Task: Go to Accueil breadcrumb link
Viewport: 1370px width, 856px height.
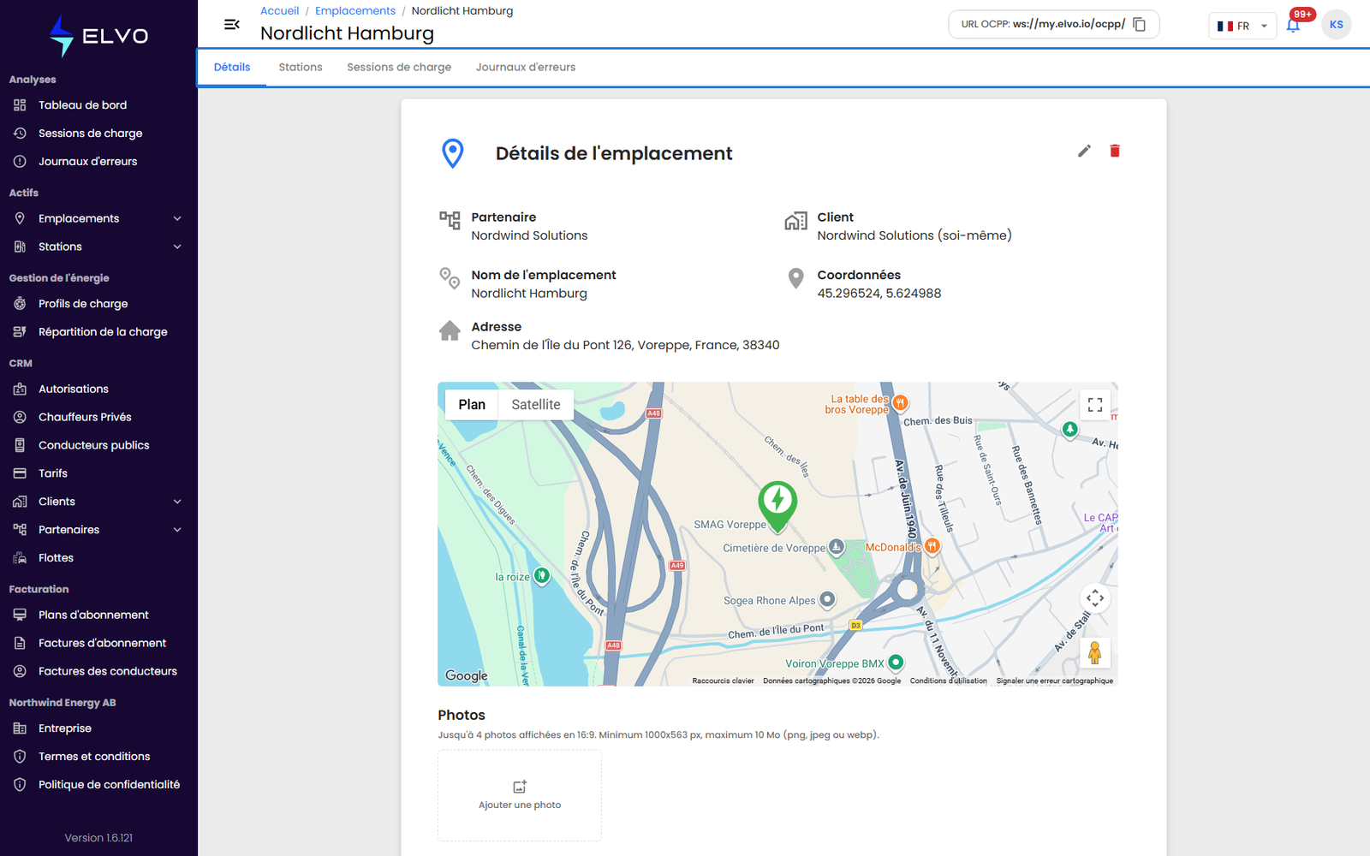Action: [279, 11]
